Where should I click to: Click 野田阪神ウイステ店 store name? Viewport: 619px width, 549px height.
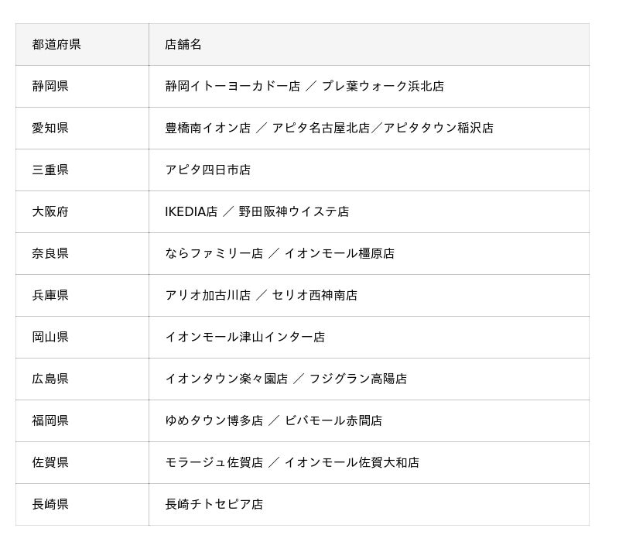[x=294, y=211]
